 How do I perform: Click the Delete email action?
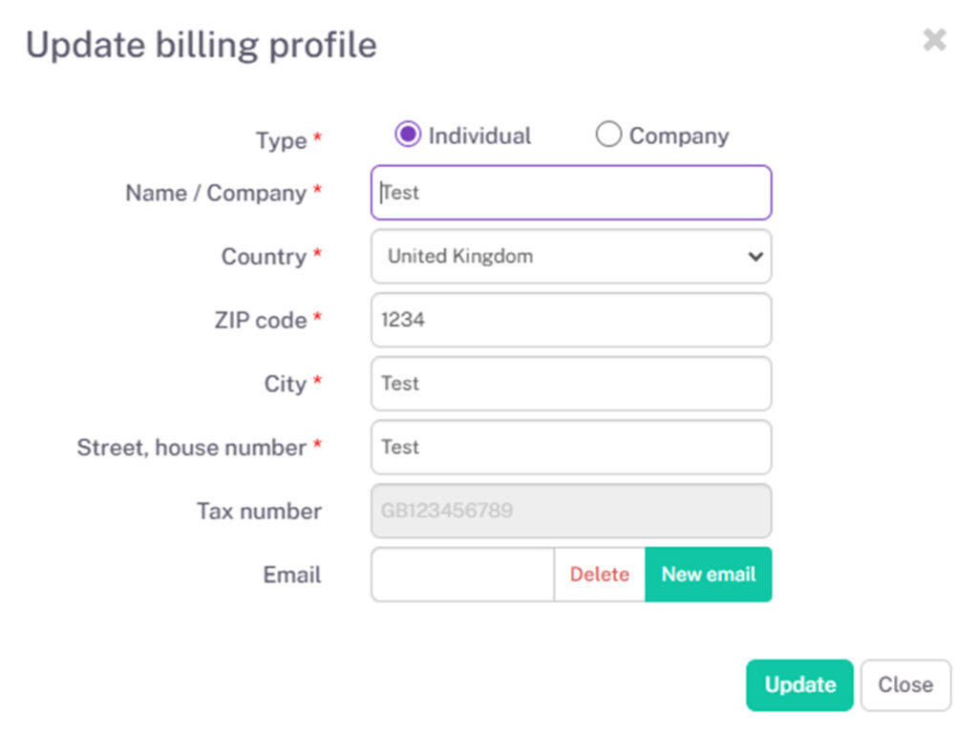pyautogui.click(x=599, y=575)
